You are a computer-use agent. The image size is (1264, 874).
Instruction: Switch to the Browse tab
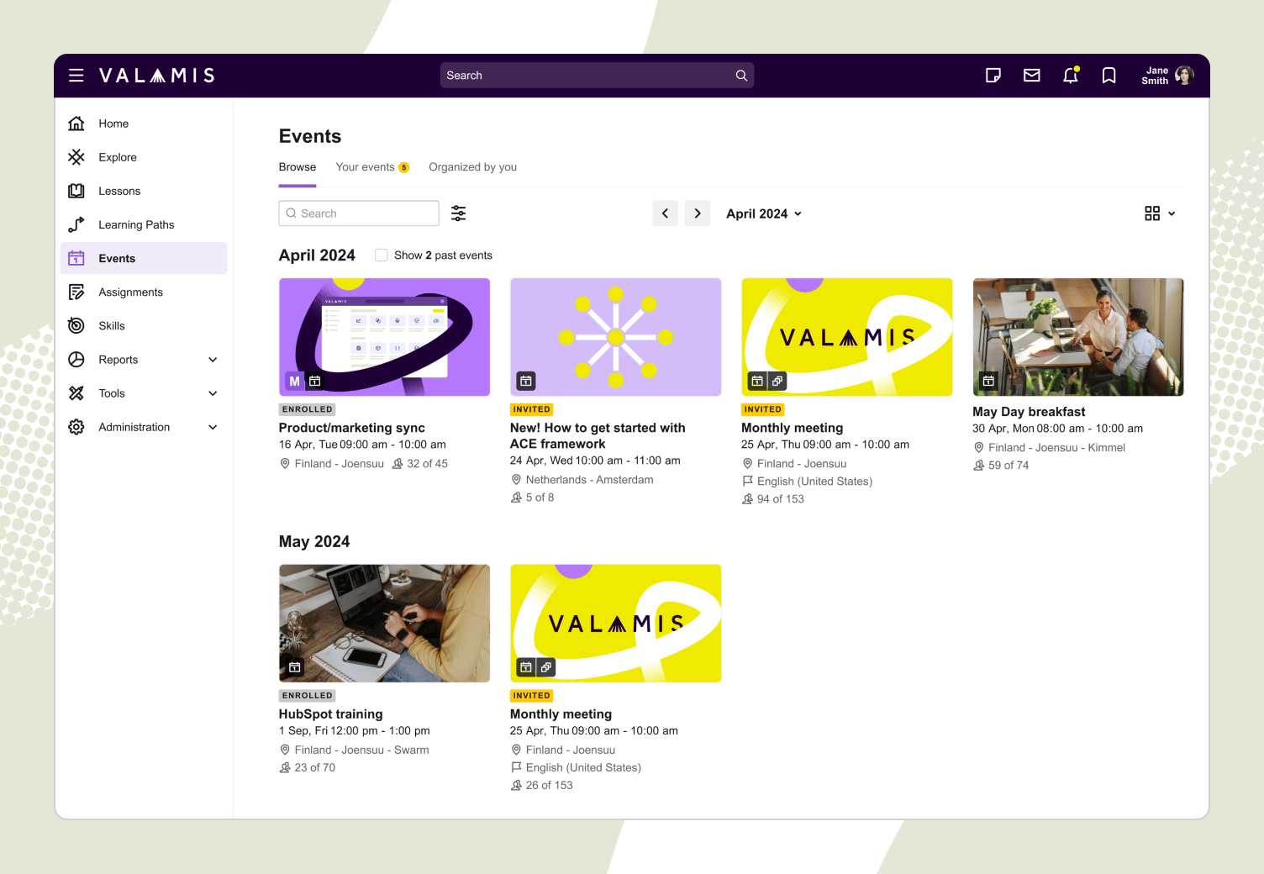point(298,167)
